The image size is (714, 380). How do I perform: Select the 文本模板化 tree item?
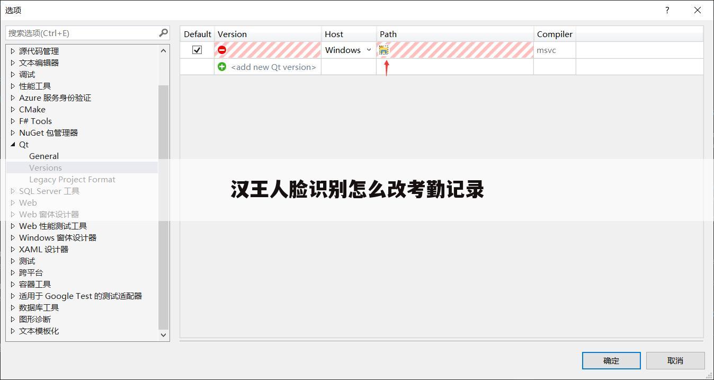coord(39,331)
